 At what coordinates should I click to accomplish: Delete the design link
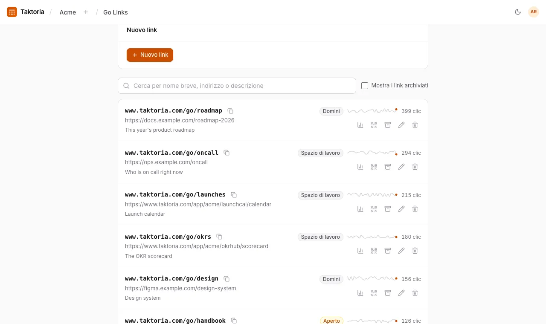(415, 293)
